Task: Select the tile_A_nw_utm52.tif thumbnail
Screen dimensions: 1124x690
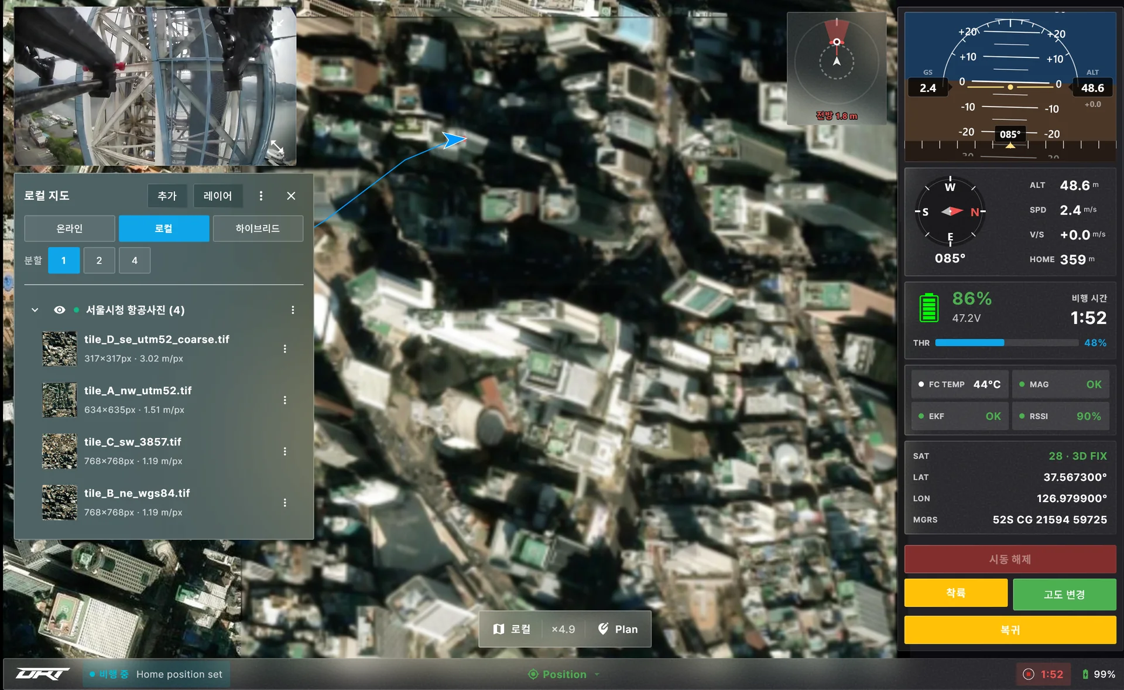Action: (60, 400)
